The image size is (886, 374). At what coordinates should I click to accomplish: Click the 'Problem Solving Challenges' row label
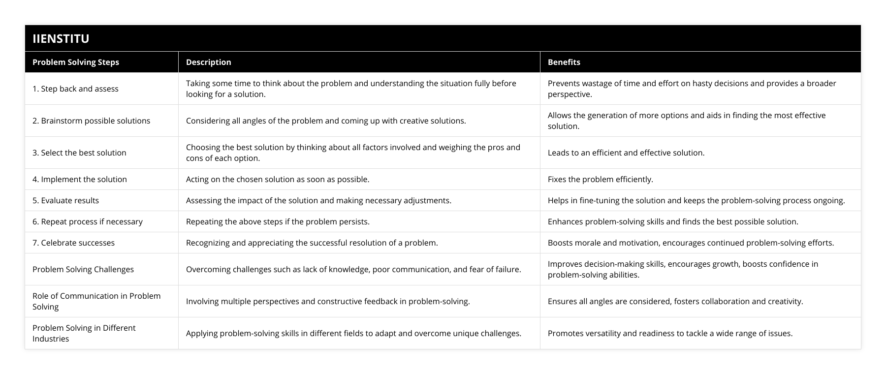tap(83, 269)
